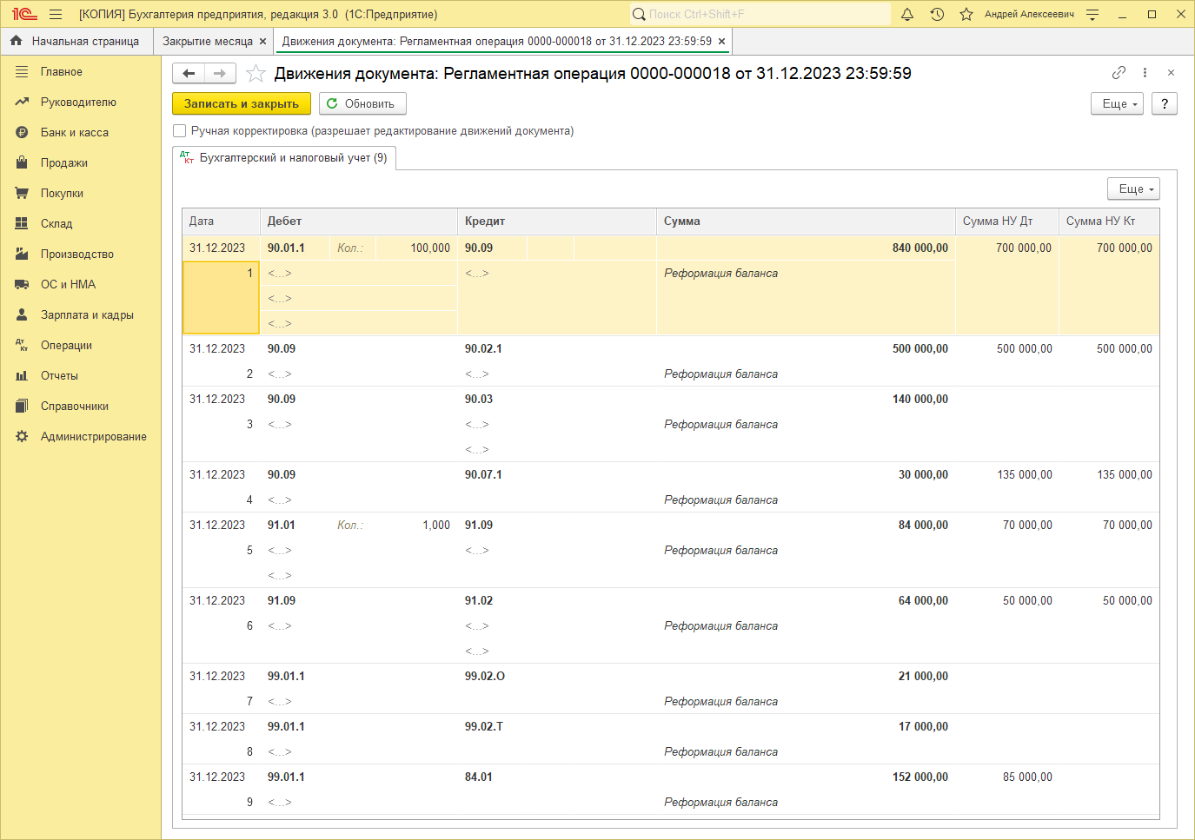The height and width of the screenshot is (840, 1195).
Task: Open the Руководителю section
Action: point(78,103)
